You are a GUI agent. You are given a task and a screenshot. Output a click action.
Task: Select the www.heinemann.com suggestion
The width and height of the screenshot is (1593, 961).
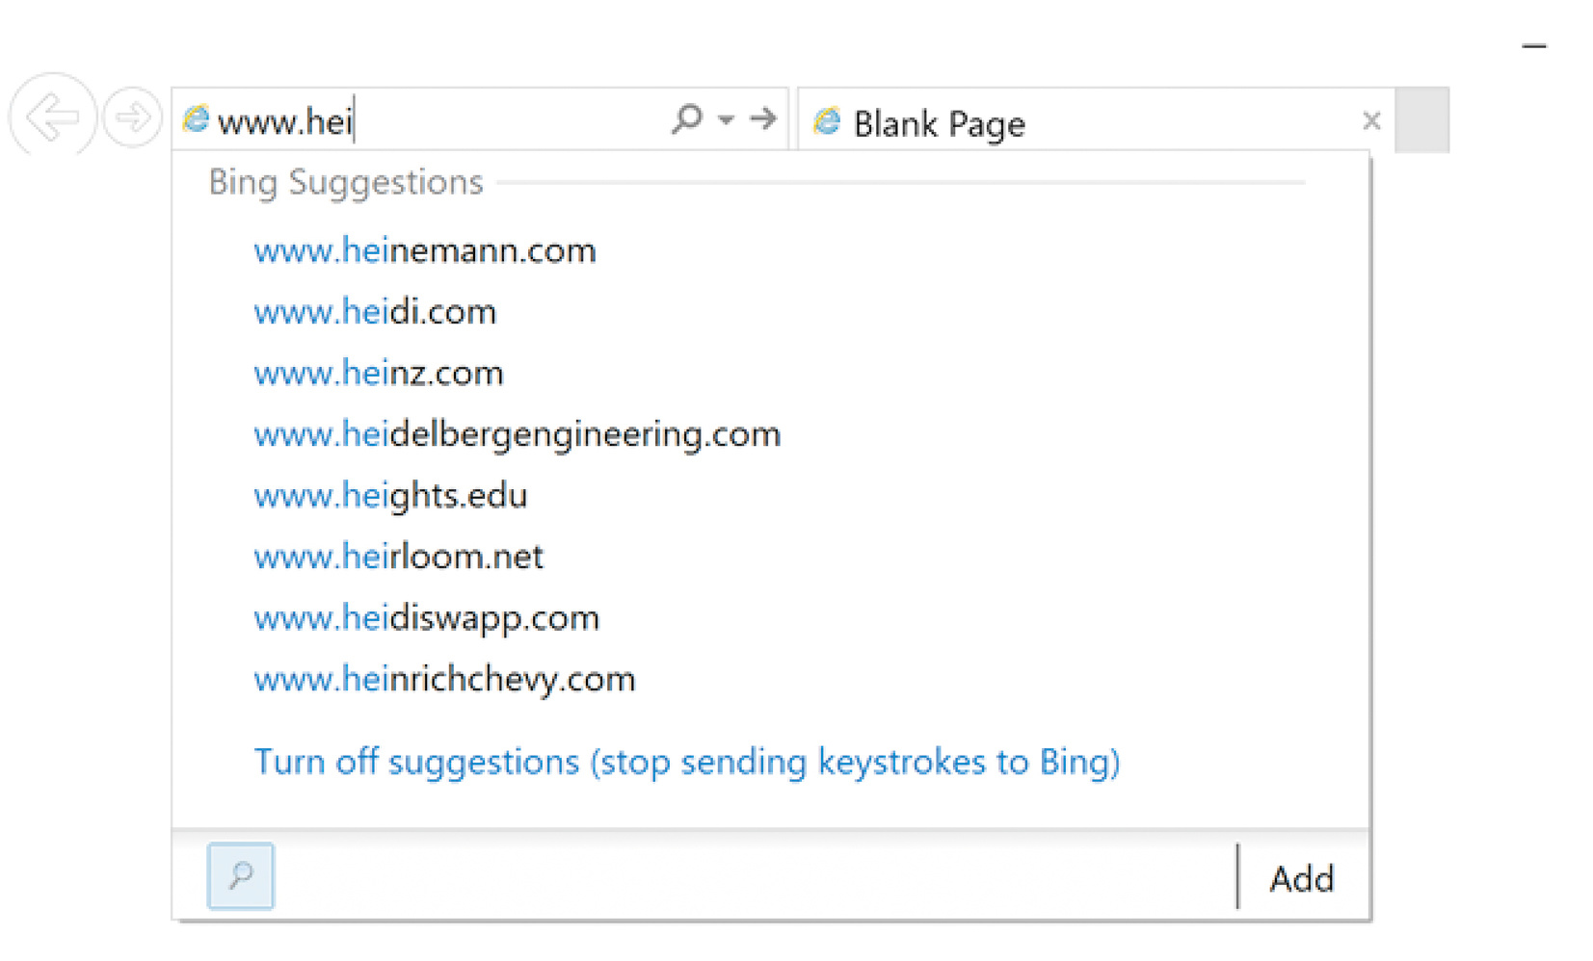424,250
